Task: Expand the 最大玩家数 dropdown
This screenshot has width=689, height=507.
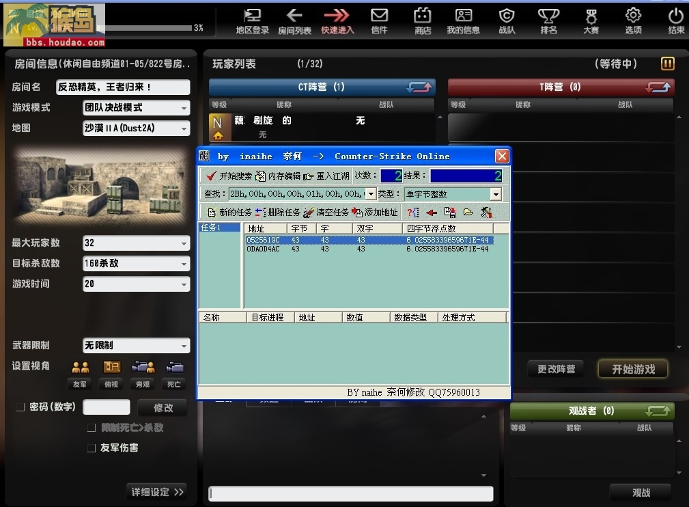Action: coord(136,243)
